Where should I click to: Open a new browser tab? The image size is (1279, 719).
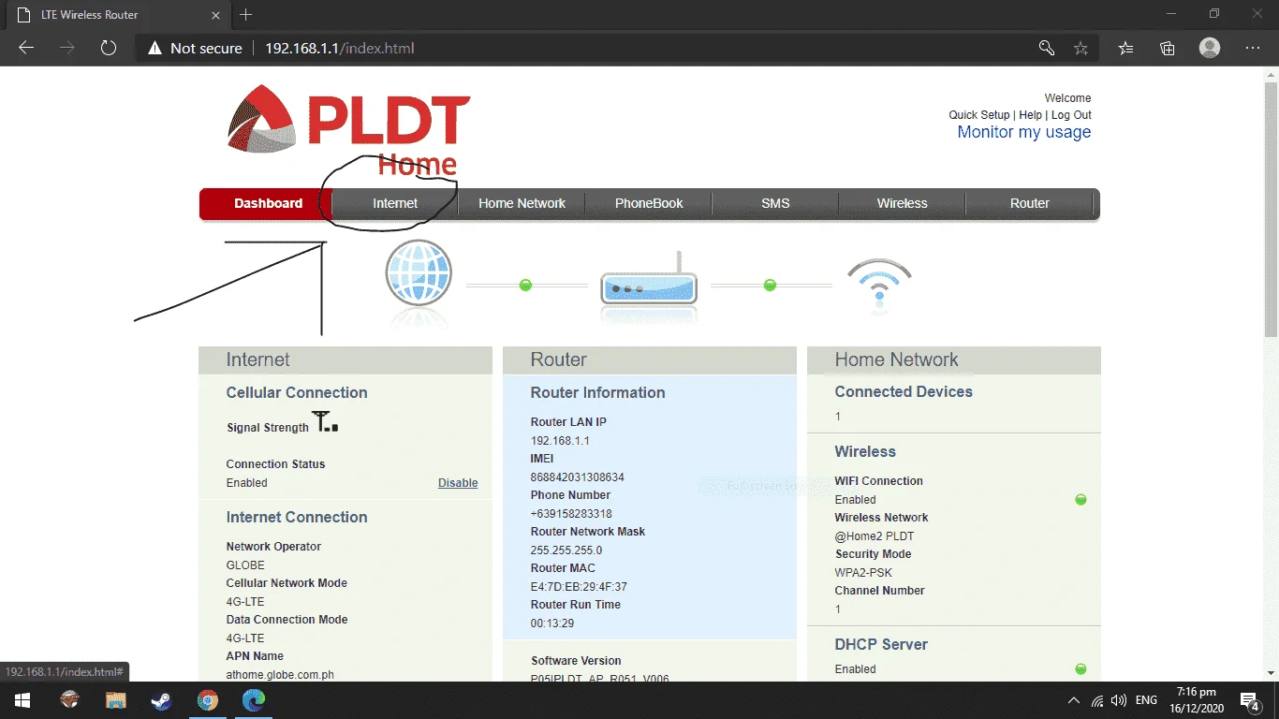coord(246,15)
